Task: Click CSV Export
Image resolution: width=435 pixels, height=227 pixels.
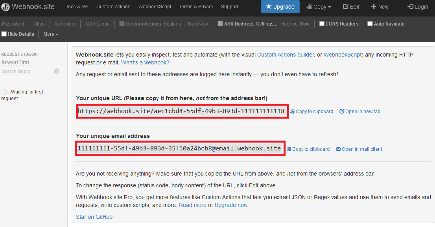Action: pyautogui.click(x=98, y=24)
